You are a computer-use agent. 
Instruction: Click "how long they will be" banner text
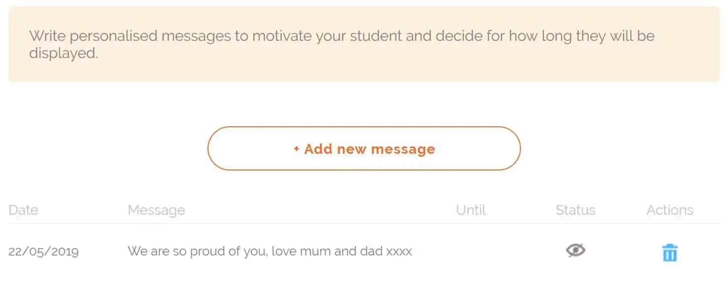[x=582, y=36]
